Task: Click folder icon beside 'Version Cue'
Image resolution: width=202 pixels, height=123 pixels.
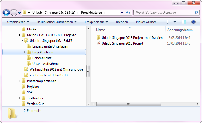Action: point(23,104)
